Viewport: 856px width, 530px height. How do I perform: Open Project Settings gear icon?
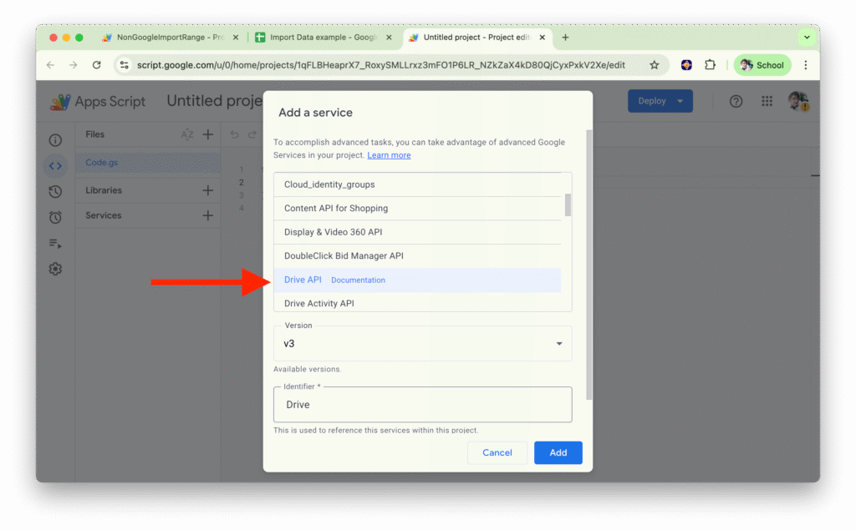[55, 270]
